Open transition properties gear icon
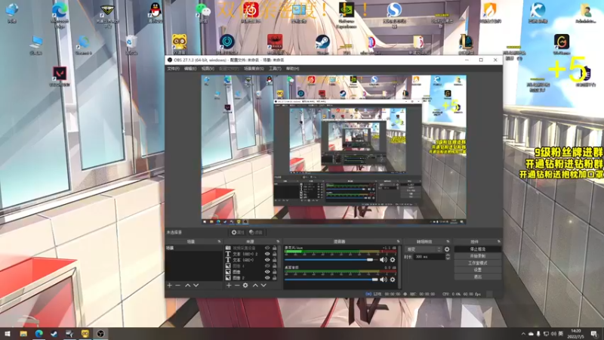 click(447, 249)
